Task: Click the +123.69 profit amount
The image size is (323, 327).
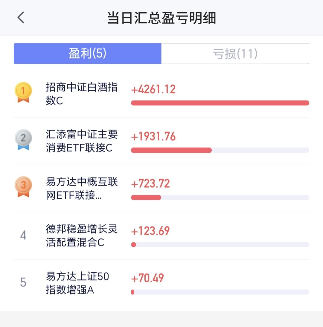Action: click(x=150, y=231)
